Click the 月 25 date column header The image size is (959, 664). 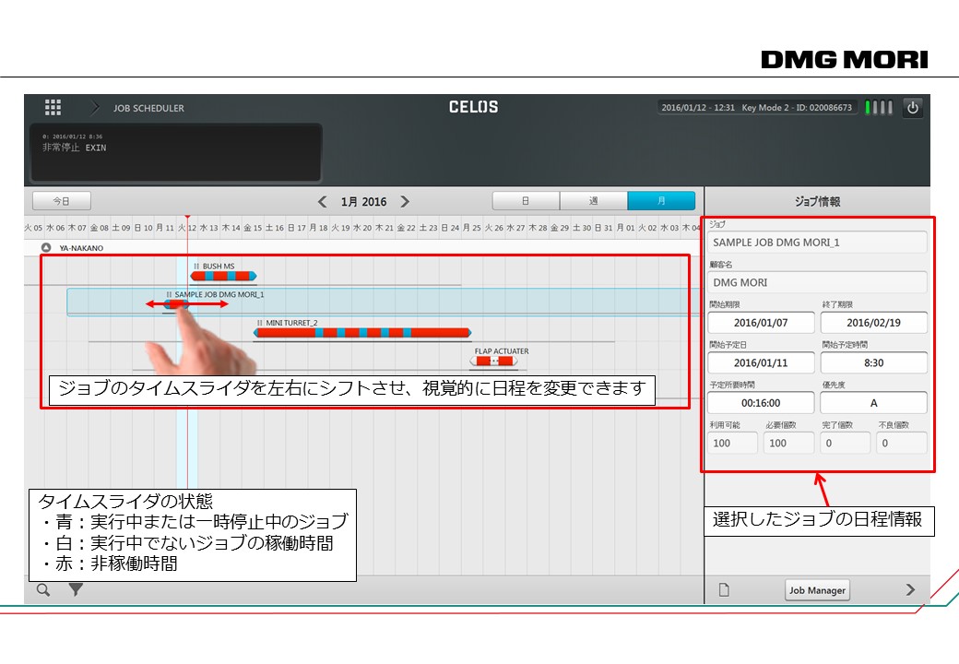point(472,228)
